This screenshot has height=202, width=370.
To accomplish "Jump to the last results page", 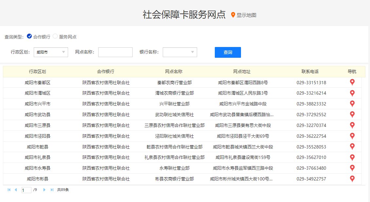I will (x=52, y=190).
